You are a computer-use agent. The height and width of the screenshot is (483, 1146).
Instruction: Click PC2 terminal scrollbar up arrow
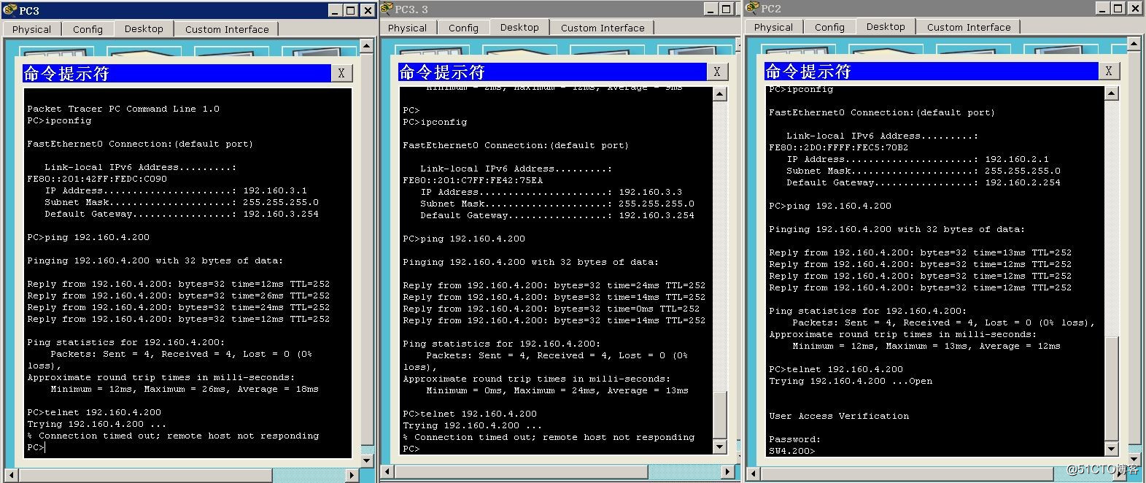[1112, 93]
